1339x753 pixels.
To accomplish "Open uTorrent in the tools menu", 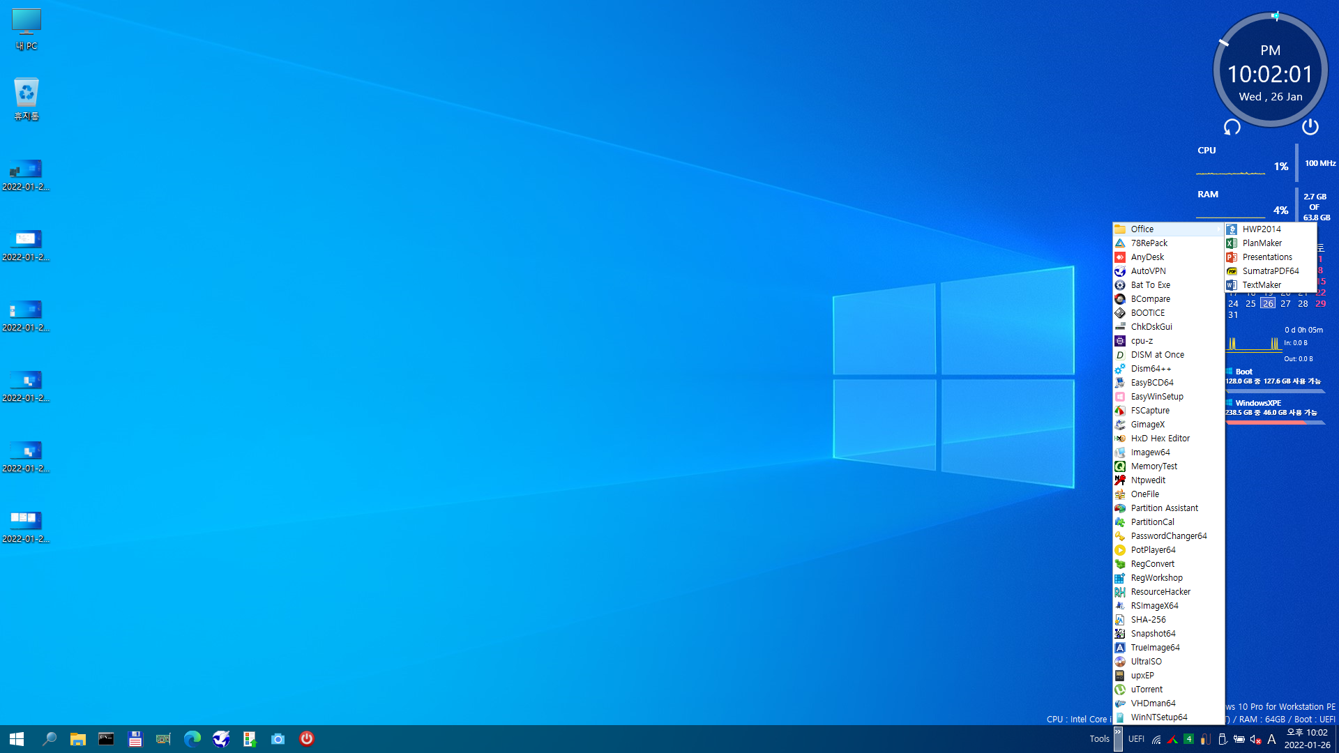I will click(x=1168, y=690).
